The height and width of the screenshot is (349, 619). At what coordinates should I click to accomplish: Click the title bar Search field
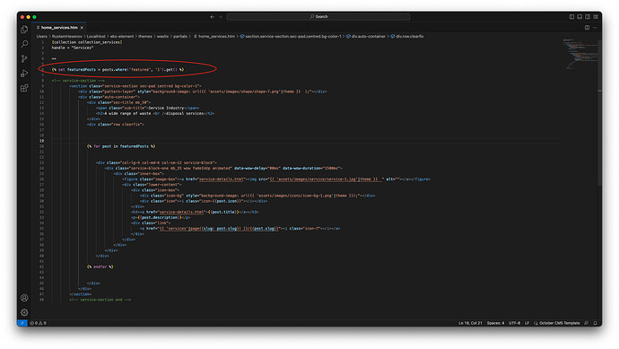[318, 16]
